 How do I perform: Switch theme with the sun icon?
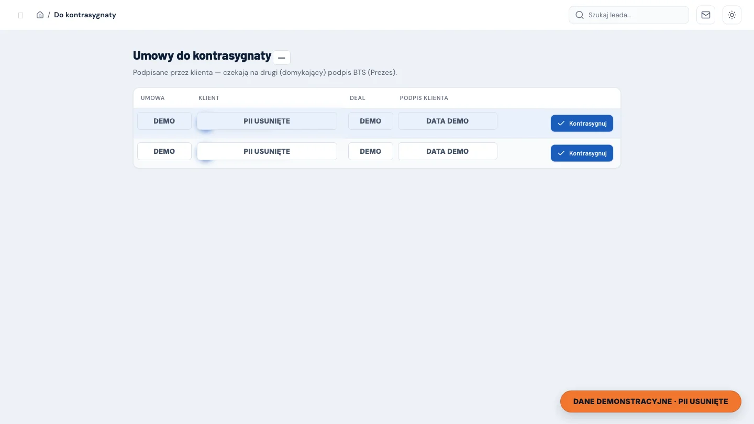[732, 15]
